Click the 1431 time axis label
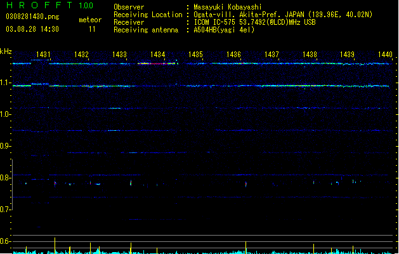 pos(43,55)
